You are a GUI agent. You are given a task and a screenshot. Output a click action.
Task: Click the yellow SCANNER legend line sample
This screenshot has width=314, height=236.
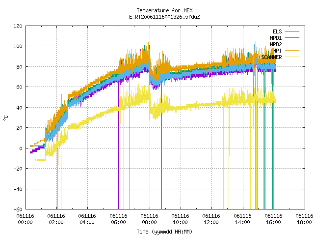(x=292, y=57)
